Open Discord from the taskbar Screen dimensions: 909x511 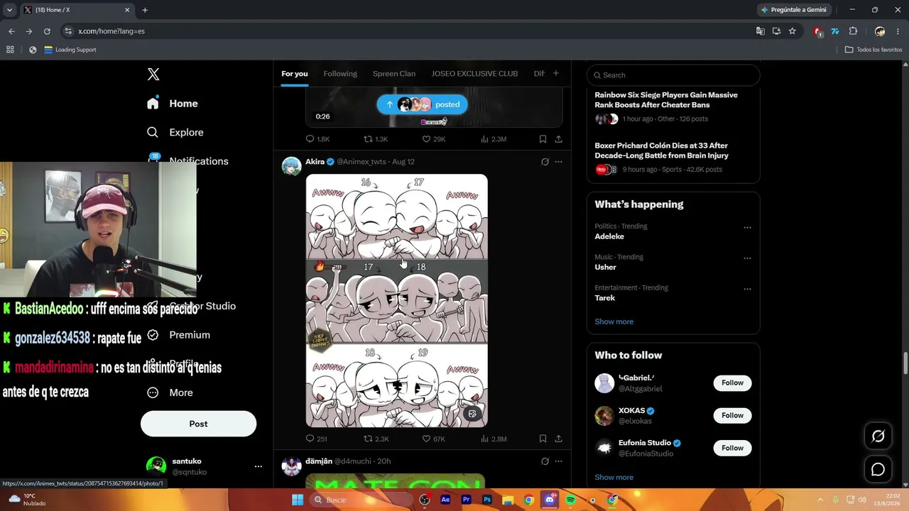[550, 500]
